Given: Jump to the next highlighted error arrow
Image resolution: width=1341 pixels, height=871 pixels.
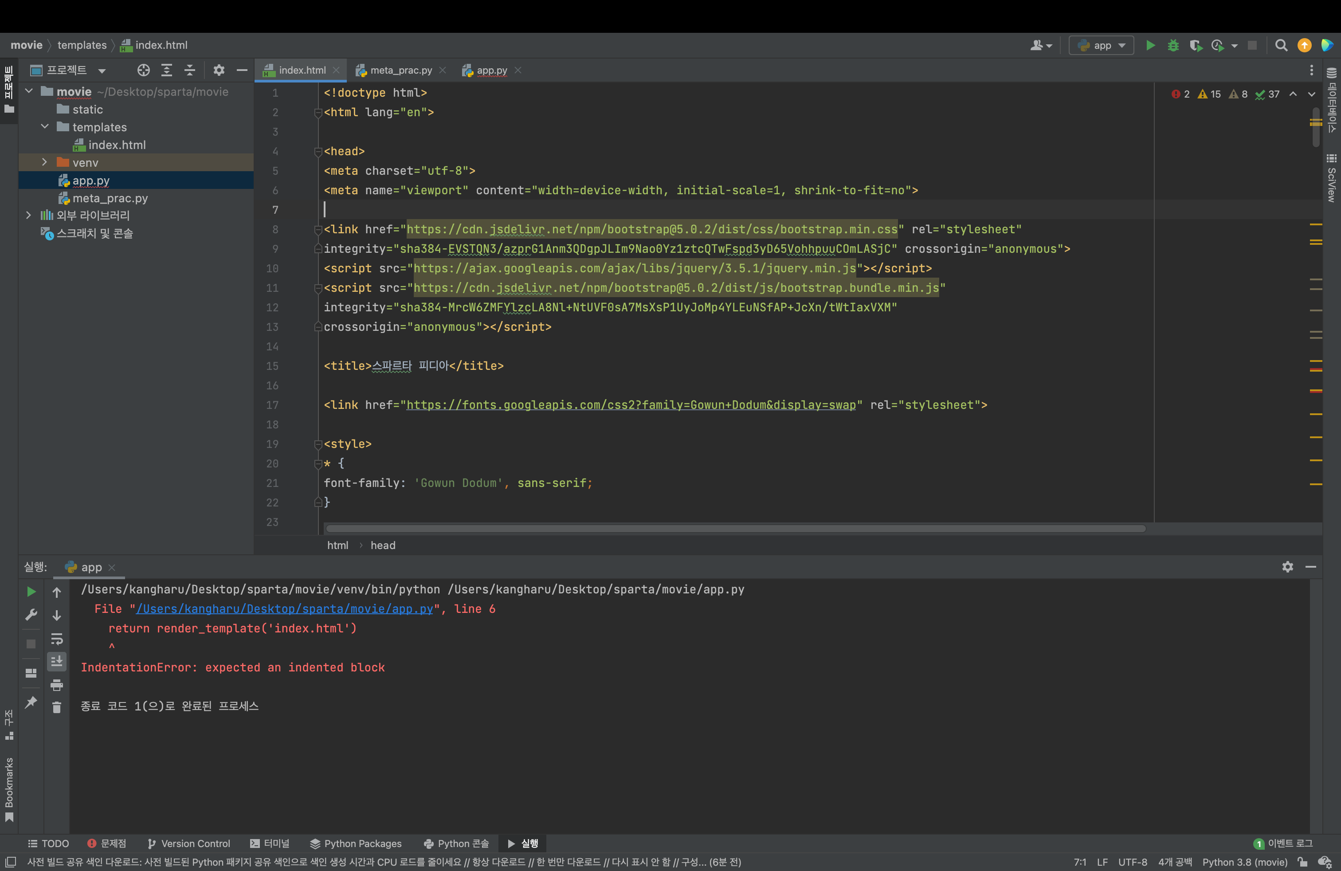Looking at the screenshot, I should [x=1312, y=94].
